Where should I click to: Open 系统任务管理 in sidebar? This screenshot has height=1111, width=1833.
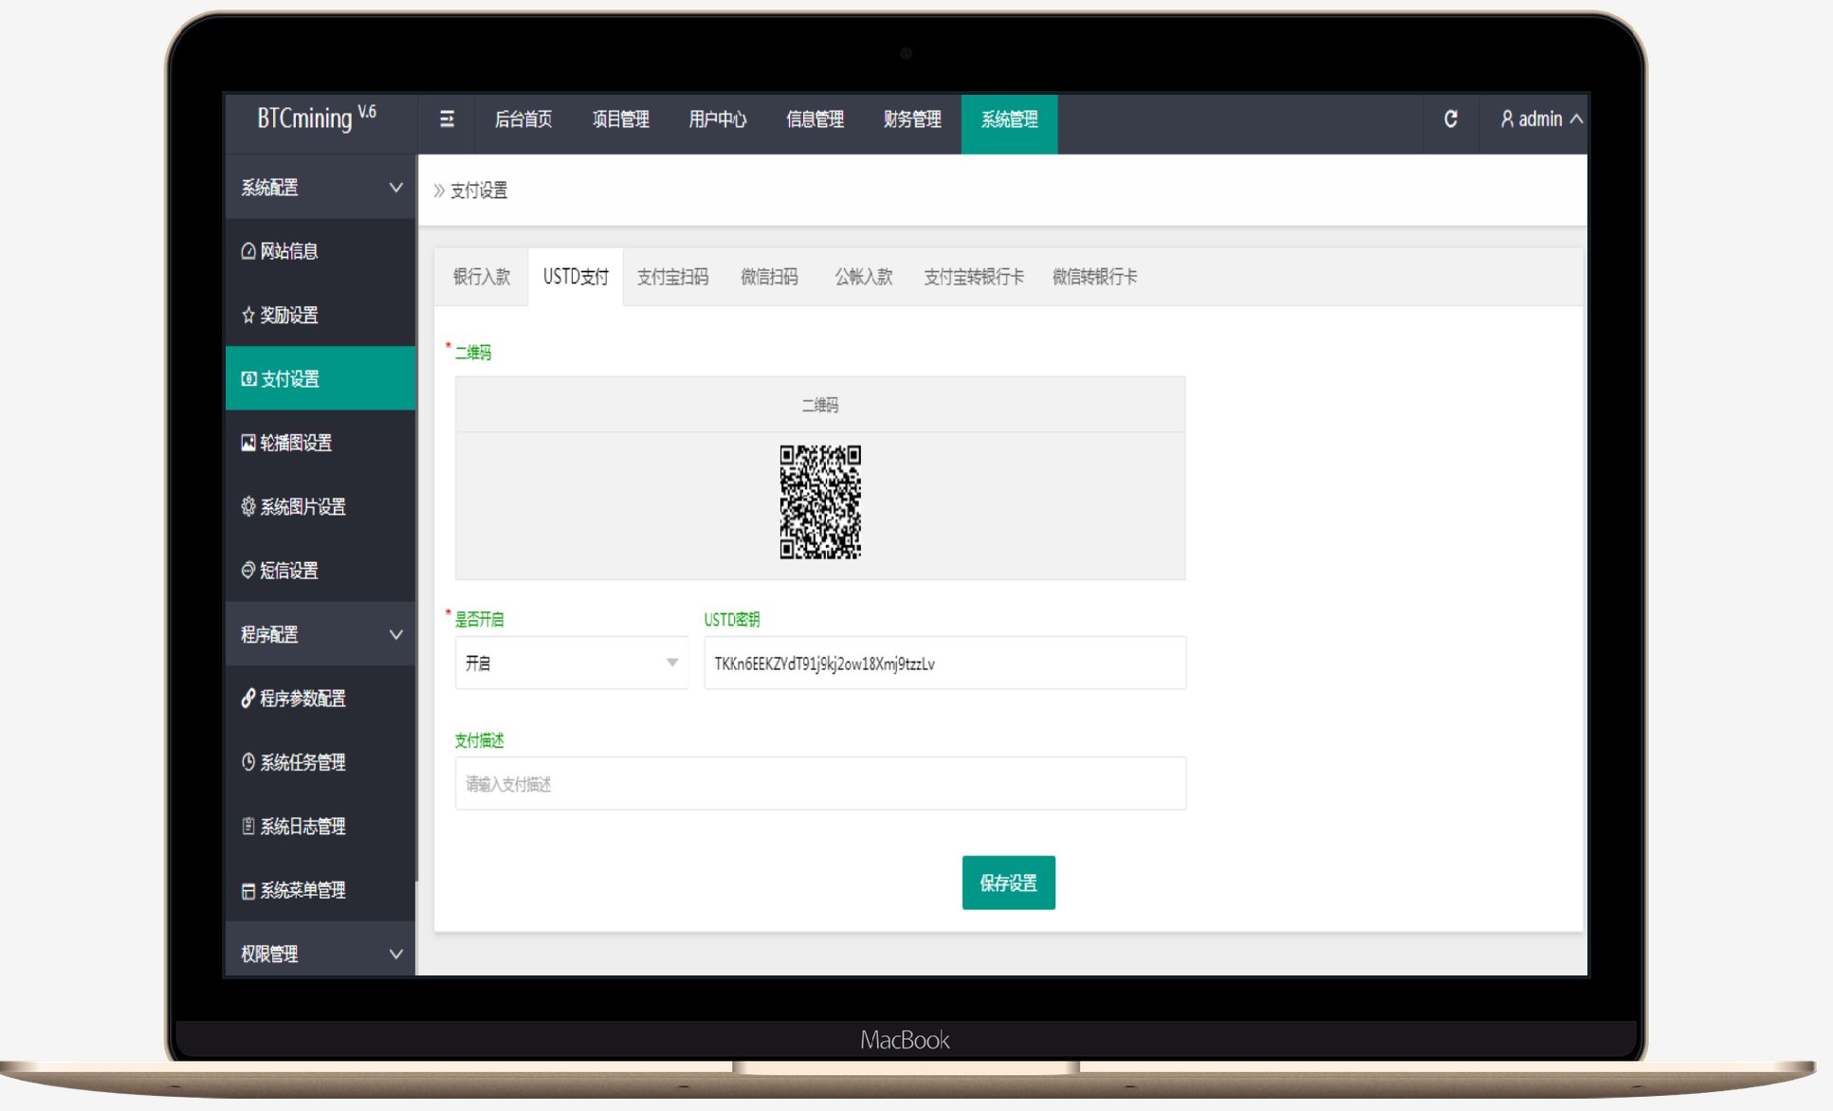[x=321, y=762]
